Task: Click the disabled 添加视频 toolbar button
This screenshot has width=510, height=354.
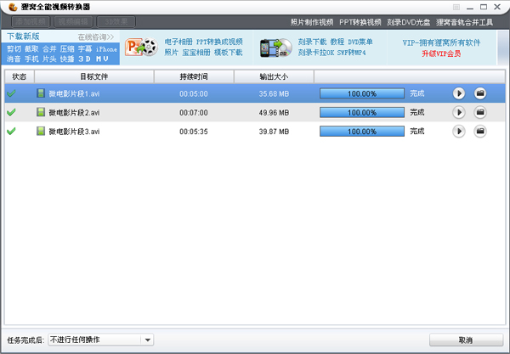Action: pos(31,22)
